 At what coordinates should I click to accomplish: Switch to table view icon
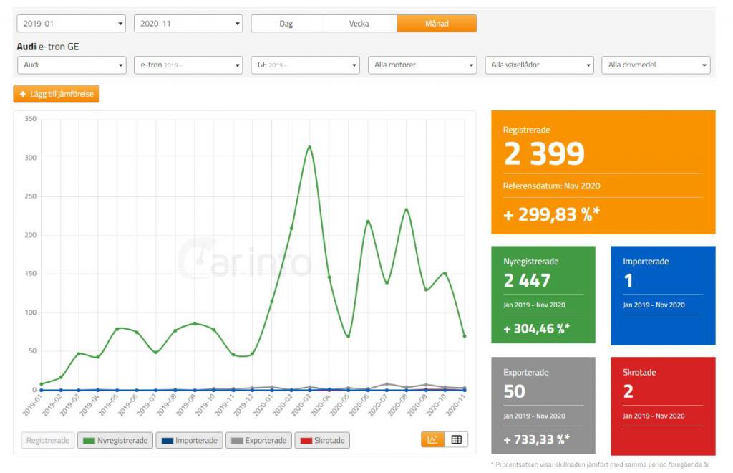point(456,439)
